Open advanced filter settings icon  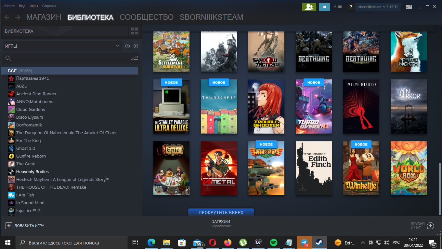coord(135,58)
